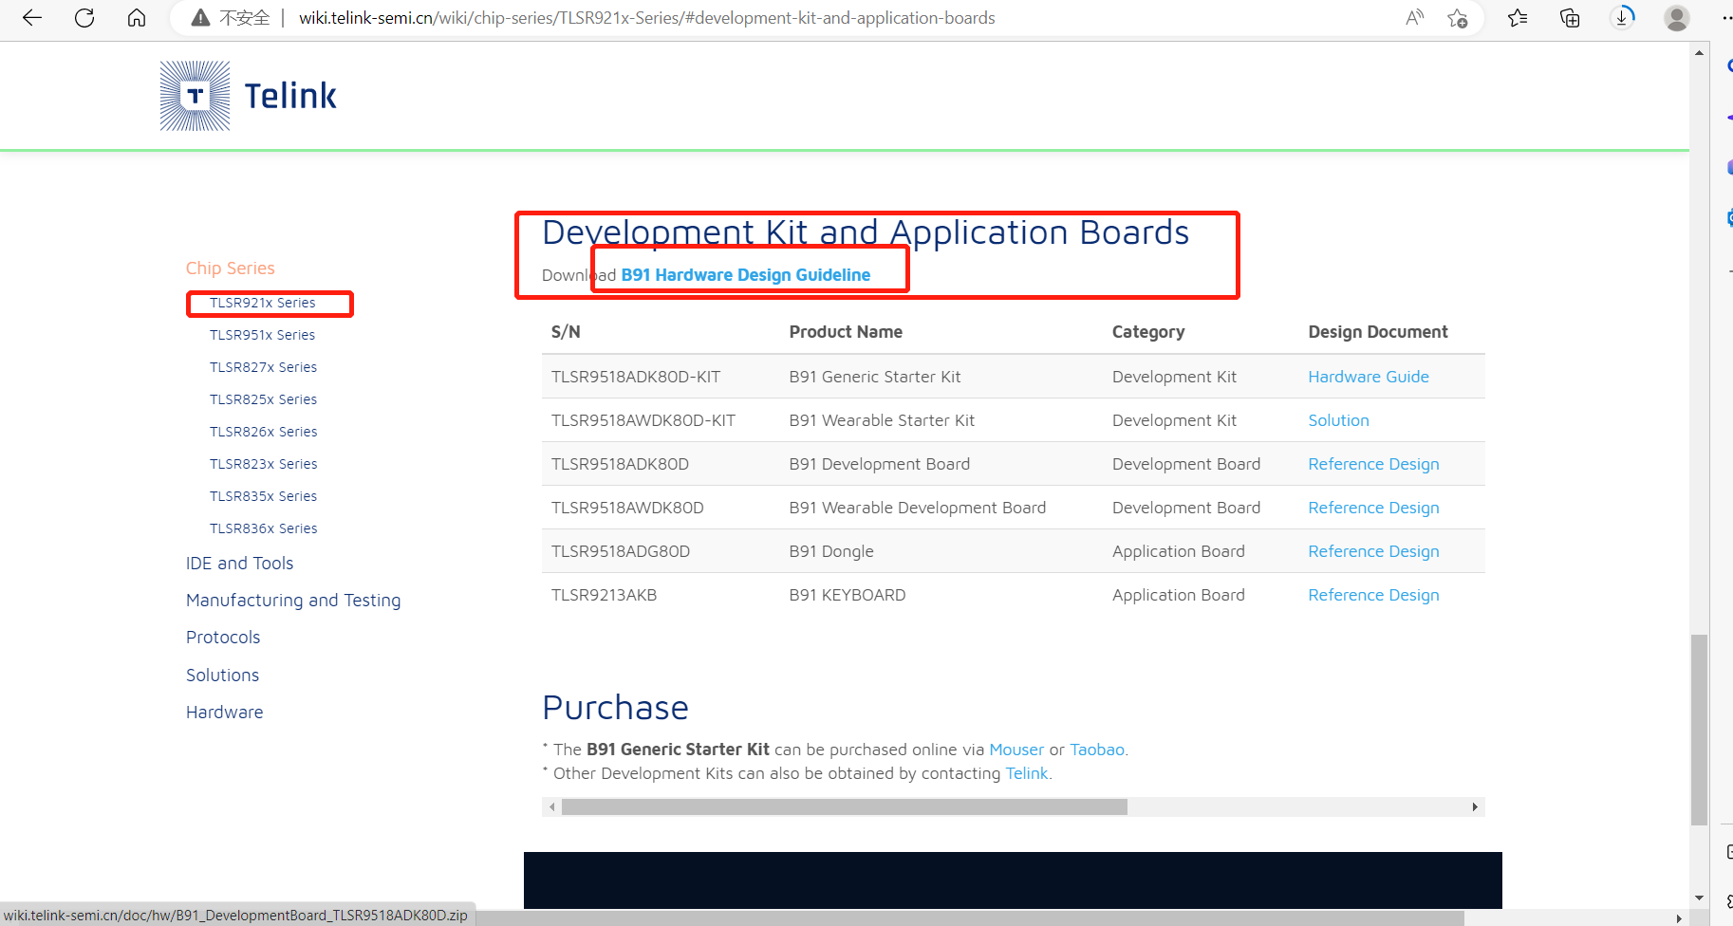Click the insecure connection warning icon
1733x926 pixels.
coord(199,17)
